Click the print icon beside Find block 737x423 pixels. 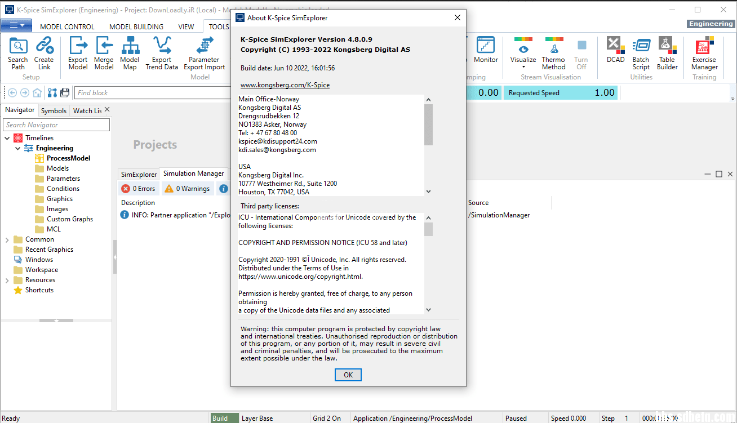click(x=65, y=92)
